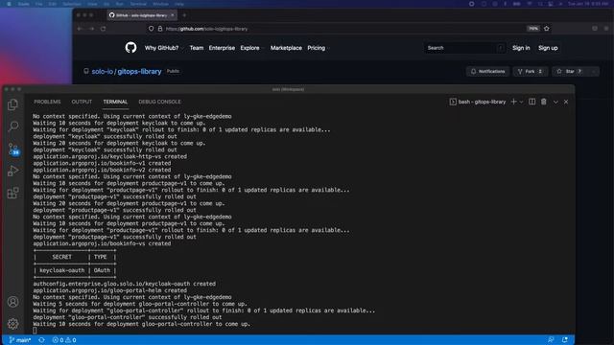Focus the GitHub search field
The width and height of the screenshot is (614, 345).
click(464, 48)
